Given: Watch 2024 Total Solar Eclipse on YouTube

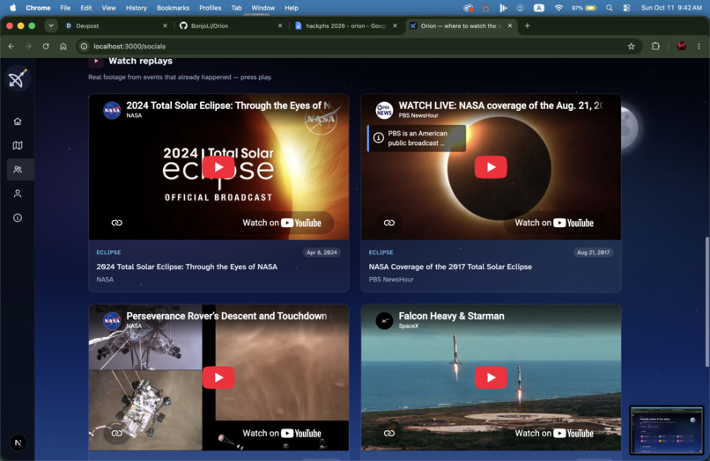Looking at the screenshot, I should click(x=282, y=223).
